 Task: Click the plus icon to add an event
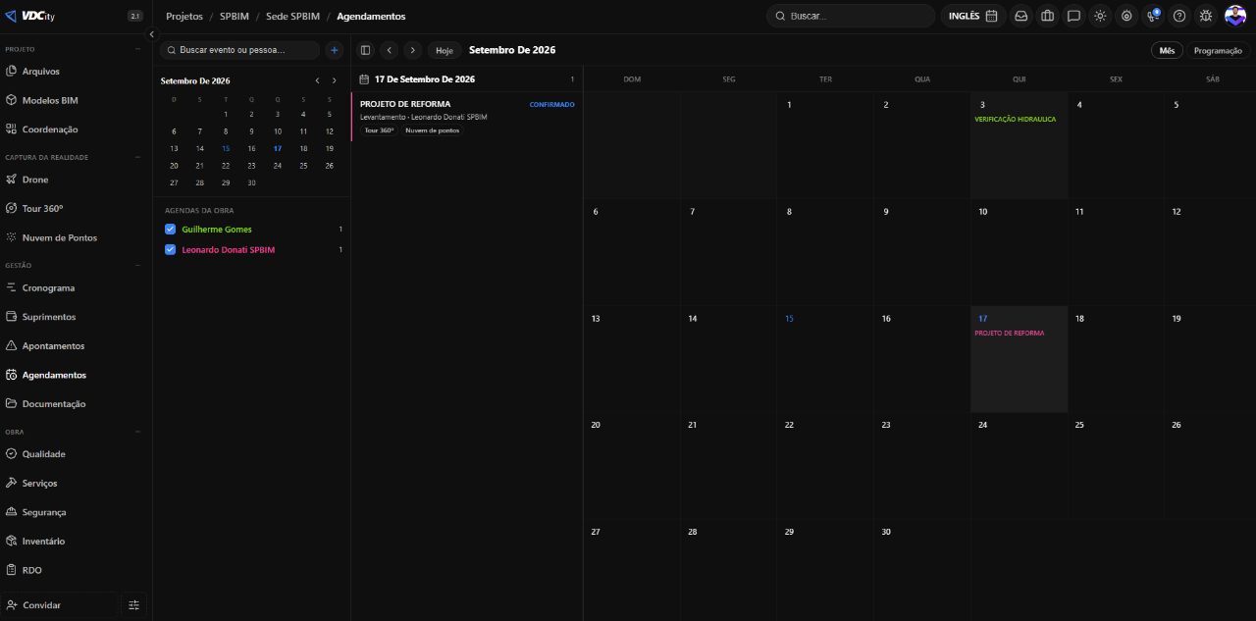(x=335, y=50)
